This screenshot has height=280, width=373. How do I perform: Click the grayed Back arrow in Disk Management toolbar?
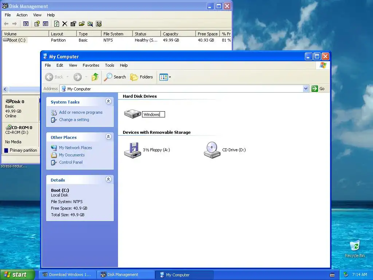7,24
